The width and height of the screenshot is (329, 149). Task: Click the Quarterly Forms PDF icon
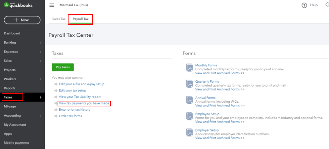[x=189, y=84]
